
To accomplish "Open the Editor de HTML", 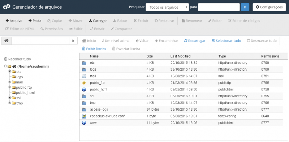I will (20, 29).
